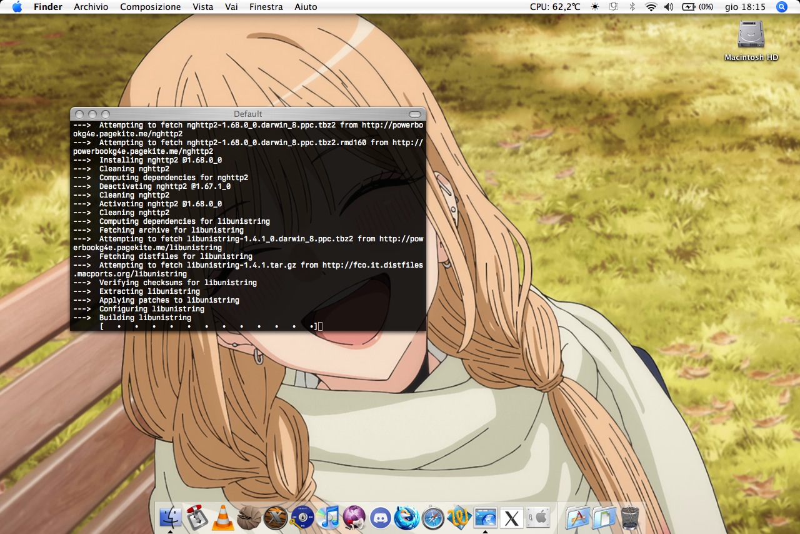Click the line 'Extracting libunistring'

(x=136, y=291)
